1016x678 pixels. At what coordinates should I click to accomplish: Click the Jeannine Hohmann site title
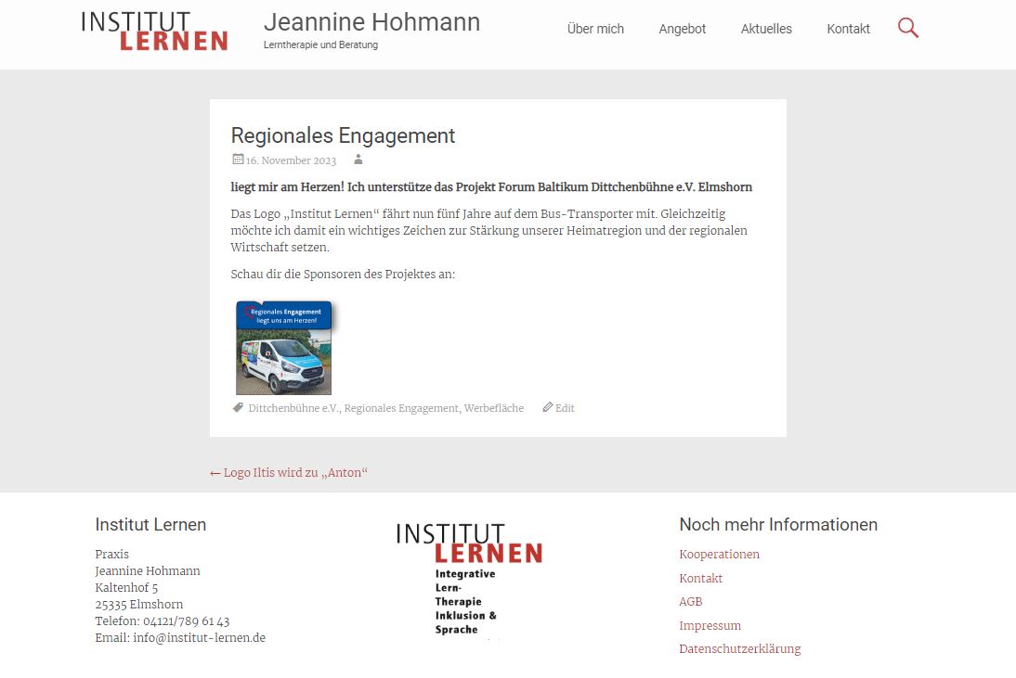point(371,22)
